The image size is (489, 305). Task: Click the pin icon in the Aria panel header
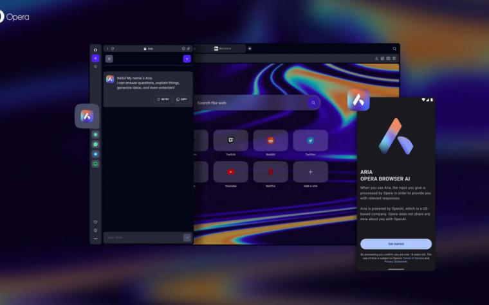pos(189,49)
